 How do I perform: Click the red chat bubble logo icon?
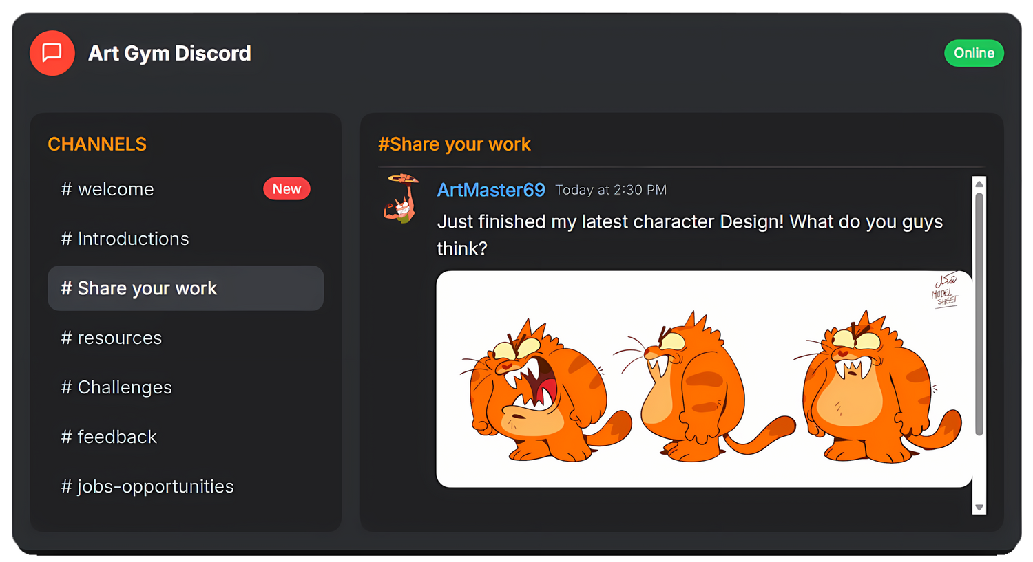click(x=52, y=53)
